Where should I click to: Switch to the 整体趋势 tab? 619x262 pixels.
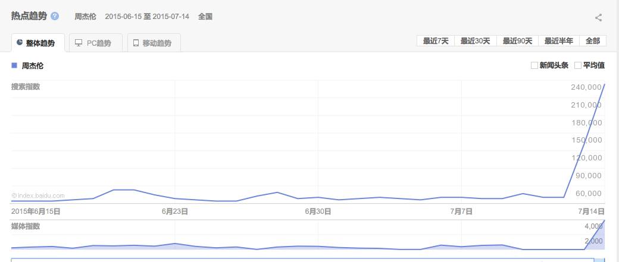click(38, 43)
